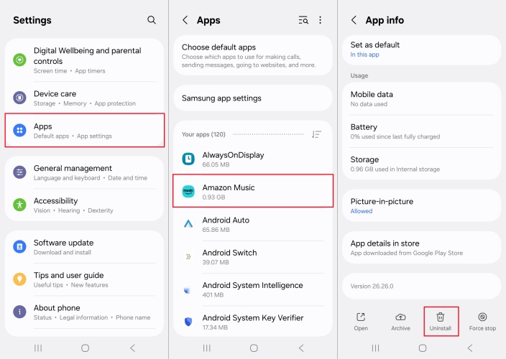This screenshot has width=506, height=359.
Task: Tap recents nav button in Apps screen
Action: tap(207, 348)
